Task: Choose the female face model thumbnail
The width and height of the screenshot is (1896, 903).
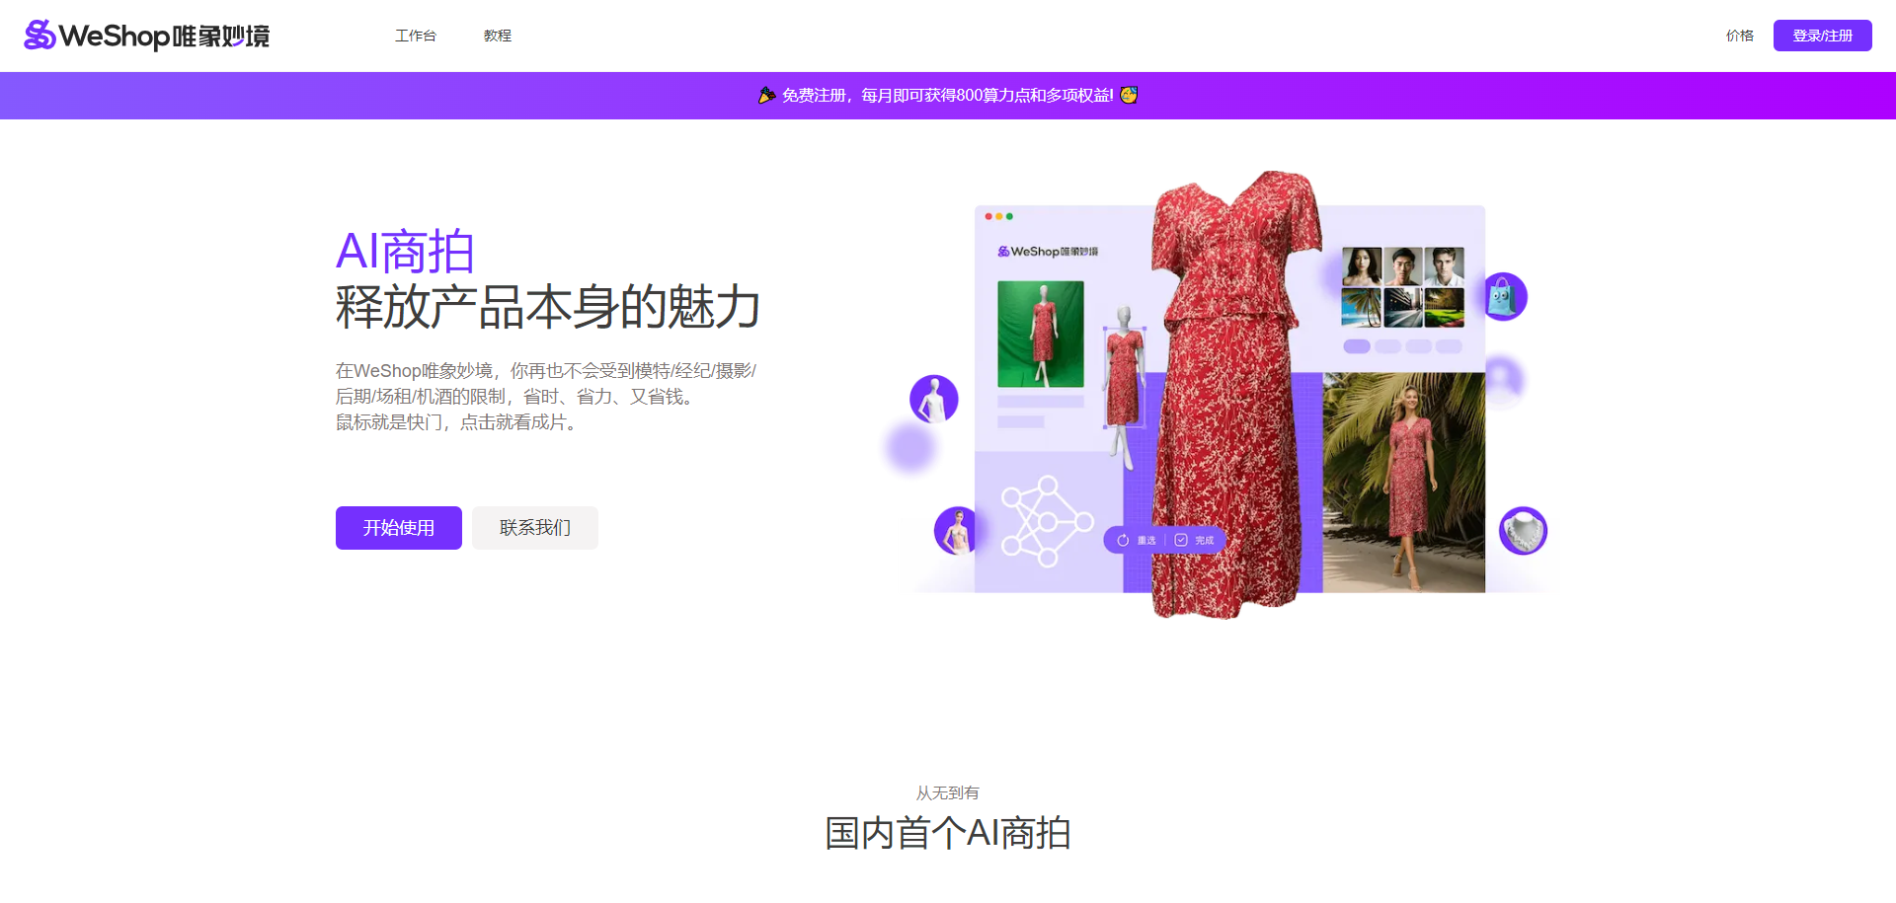Action: coord(1361,265)
